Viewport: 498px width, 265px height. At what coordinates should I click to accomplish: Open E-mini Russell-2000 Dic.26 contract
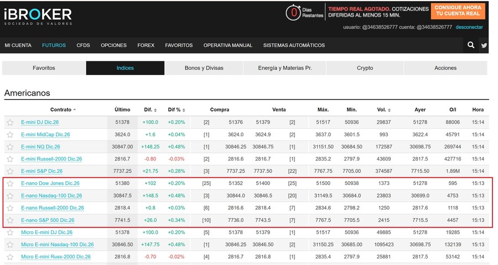pos(51,159)
